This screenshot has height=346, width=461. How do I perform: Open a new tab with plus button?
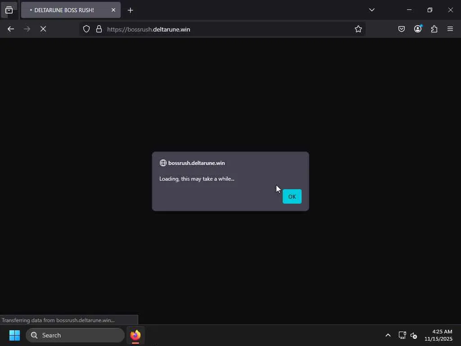[130, 10]
